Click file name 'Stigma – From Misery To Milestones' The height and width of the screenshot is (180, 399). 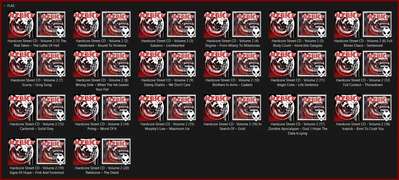point(233,46)
